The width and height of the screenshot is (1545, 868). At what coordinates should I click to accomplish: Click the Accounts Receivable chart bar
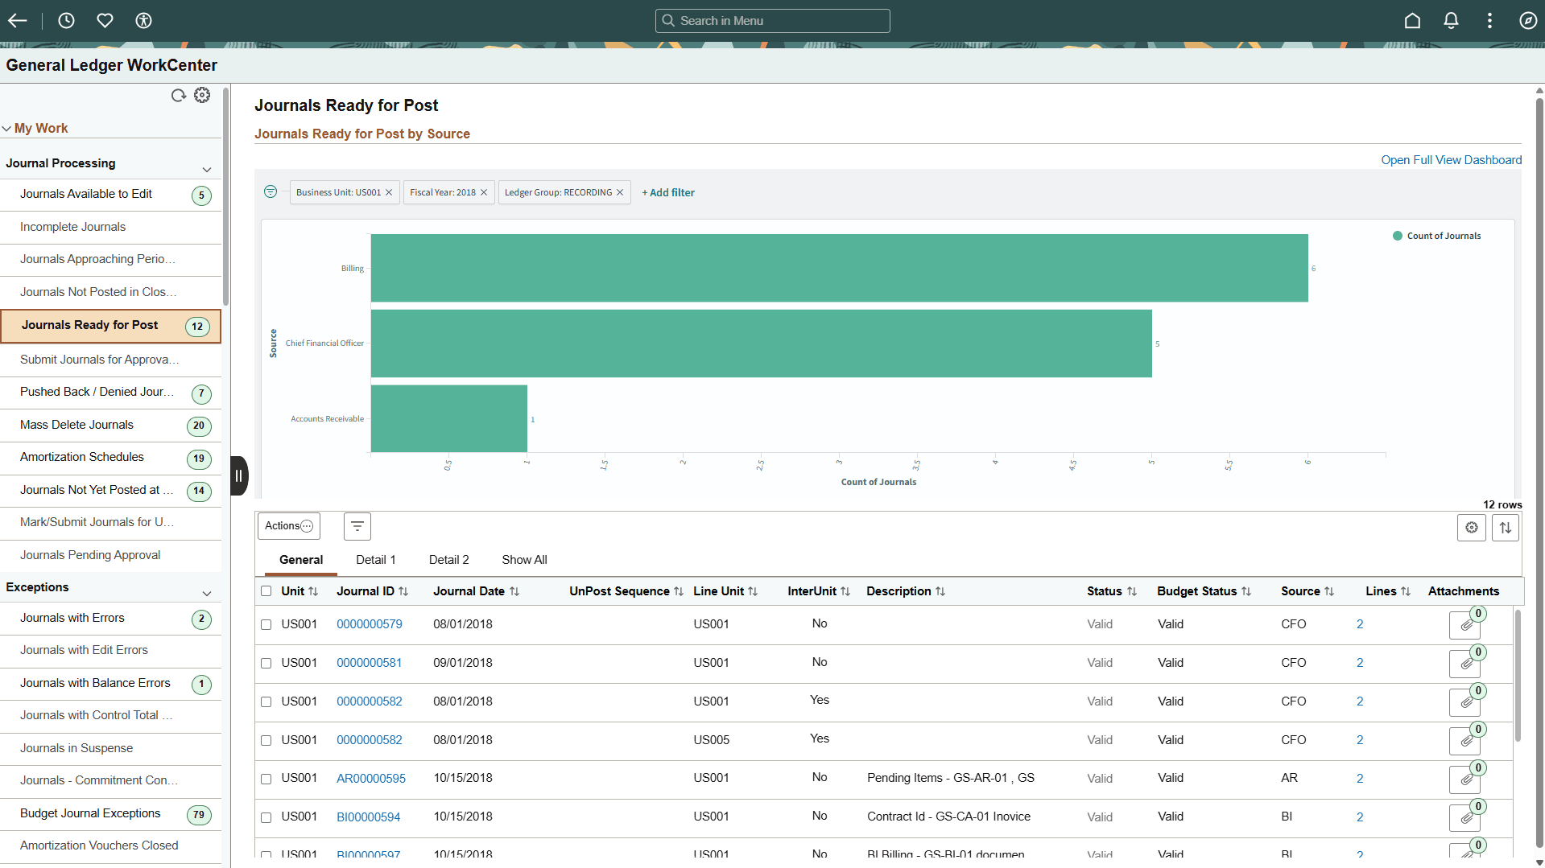[449, 418]
